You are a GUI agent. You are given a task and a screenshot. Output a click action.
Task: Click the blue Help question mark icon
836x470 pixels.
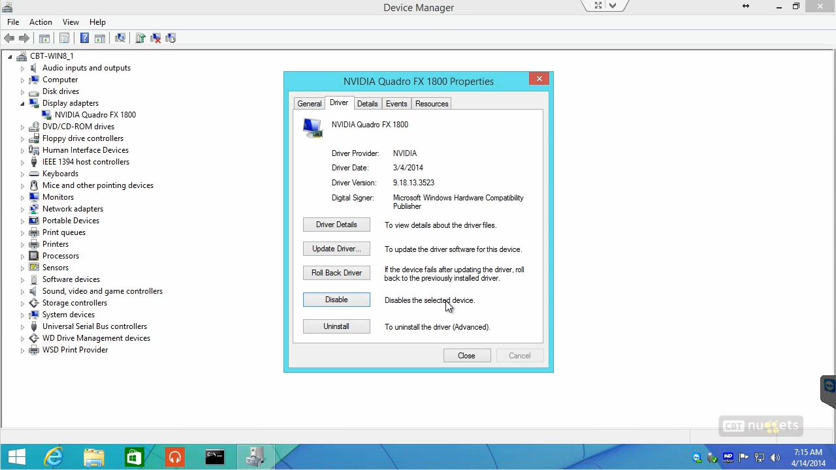pyautogui.click(x=84, y=39)
